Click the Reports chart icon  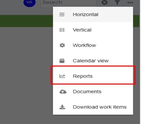click(62, 76)
